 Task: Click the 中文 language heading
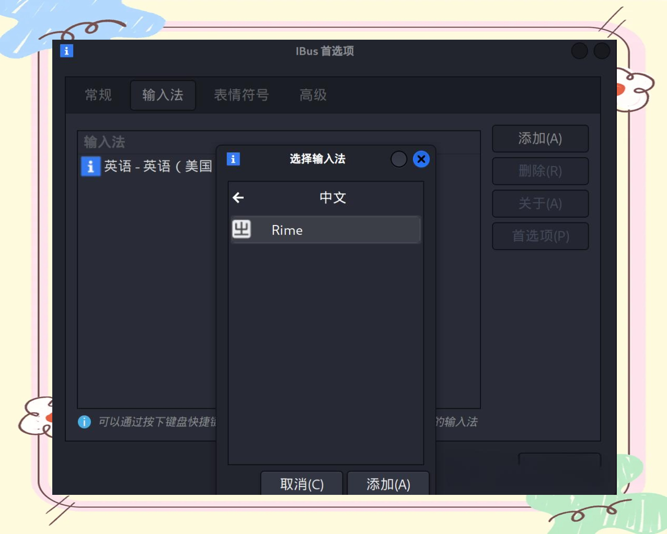point(332,198)
